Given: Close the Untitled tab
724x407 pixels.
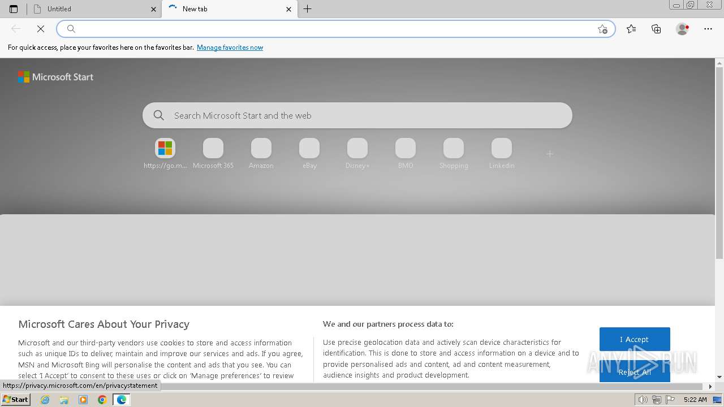Looking at the screenshot, I should pos(154,9).
